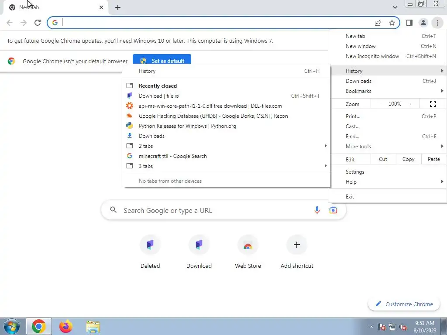The width and height of the screenshot is (447, 335).
Task: Toggle fullscreen mode icon in Zoom row
Action: tap(433, 104)
